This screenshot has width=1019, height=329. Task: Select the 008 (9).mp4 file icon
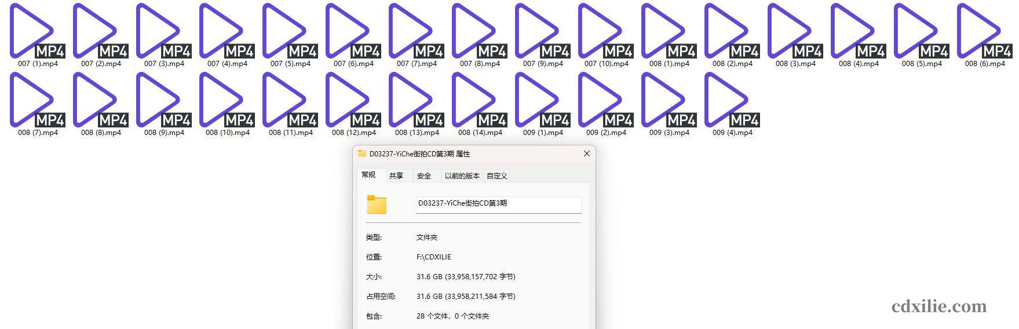(164, 100)
